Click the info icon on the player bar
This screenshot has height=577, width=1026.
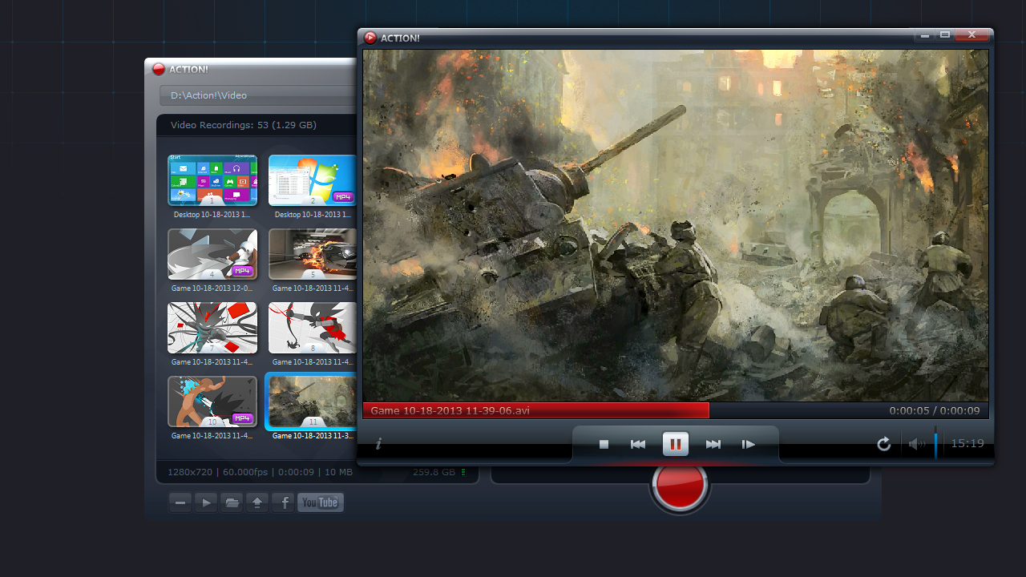pyautogui.click(x=378, y=444)
